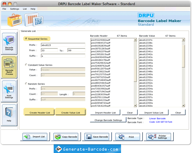Image resolution: width=192 pixels, height=153 pixels.
Task: Click the Print printer icon
Action: (122, 136)
